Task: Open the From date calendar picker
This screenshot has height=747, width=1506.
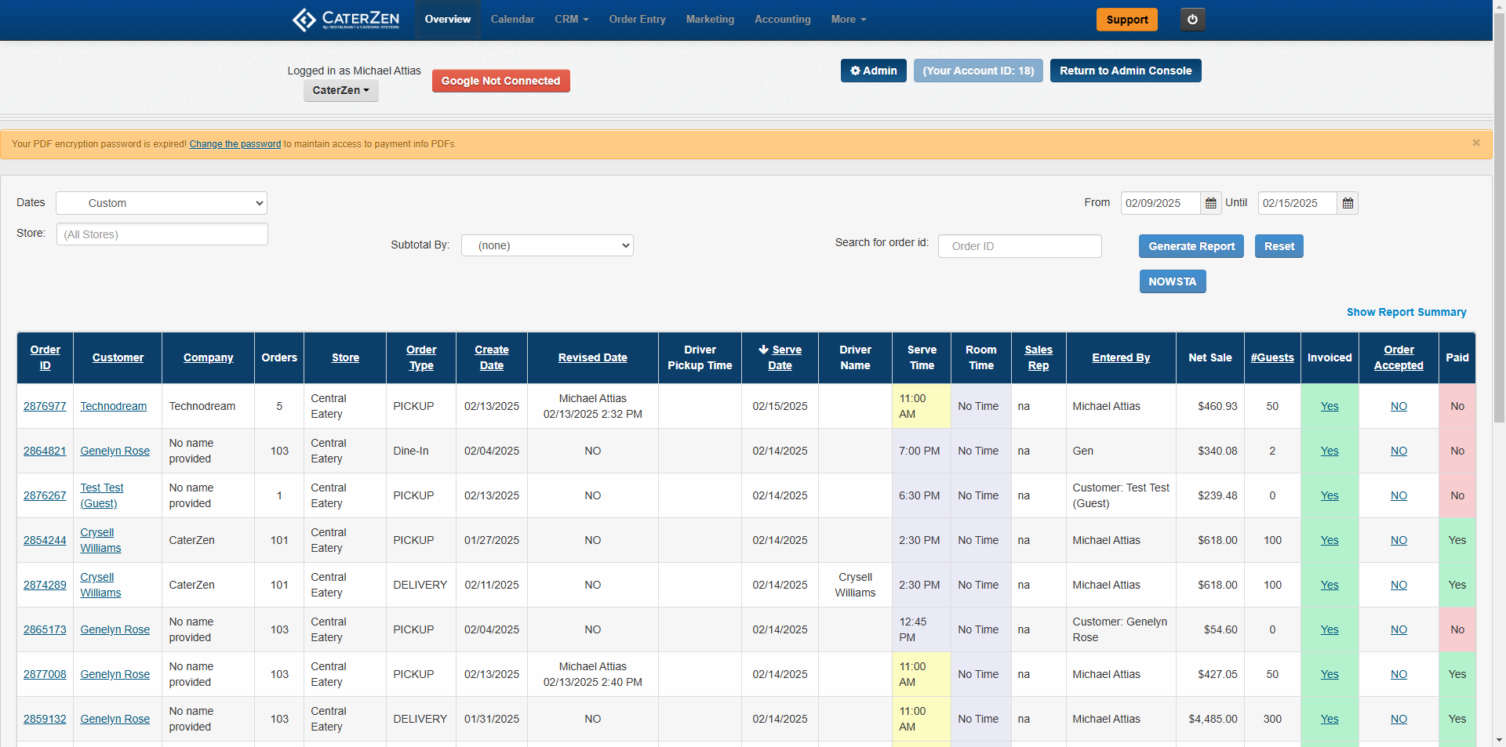Action: click(1210, 203)
